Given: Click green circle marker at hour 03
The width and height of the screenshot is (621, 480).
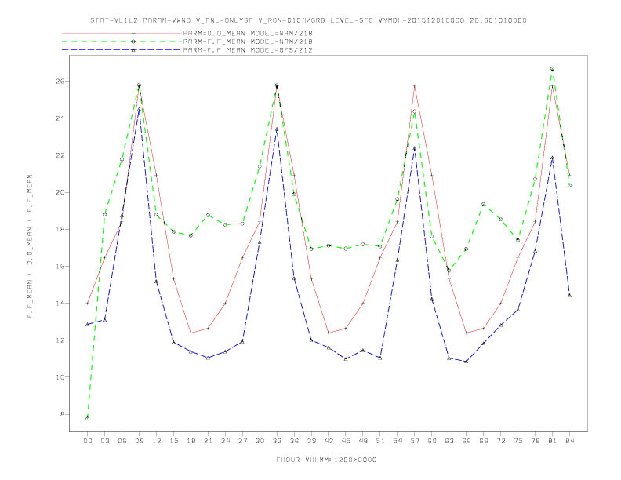Looking at the screenshot, I should click(x=104, y=214).
